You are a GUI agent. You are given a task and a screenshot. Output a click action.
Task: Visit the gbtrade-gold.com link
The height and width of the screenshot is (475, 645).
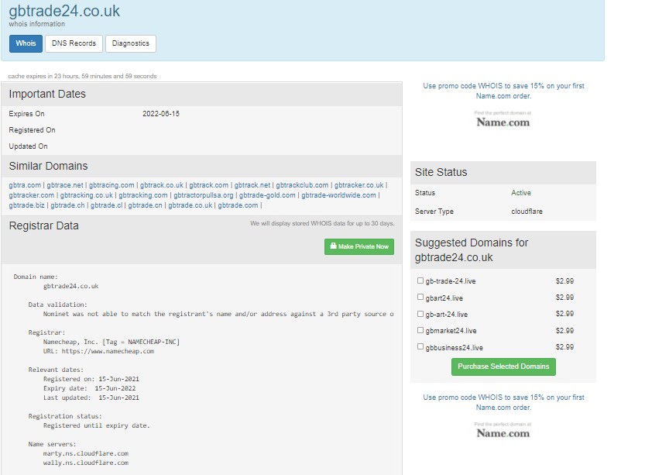point(267,195)
